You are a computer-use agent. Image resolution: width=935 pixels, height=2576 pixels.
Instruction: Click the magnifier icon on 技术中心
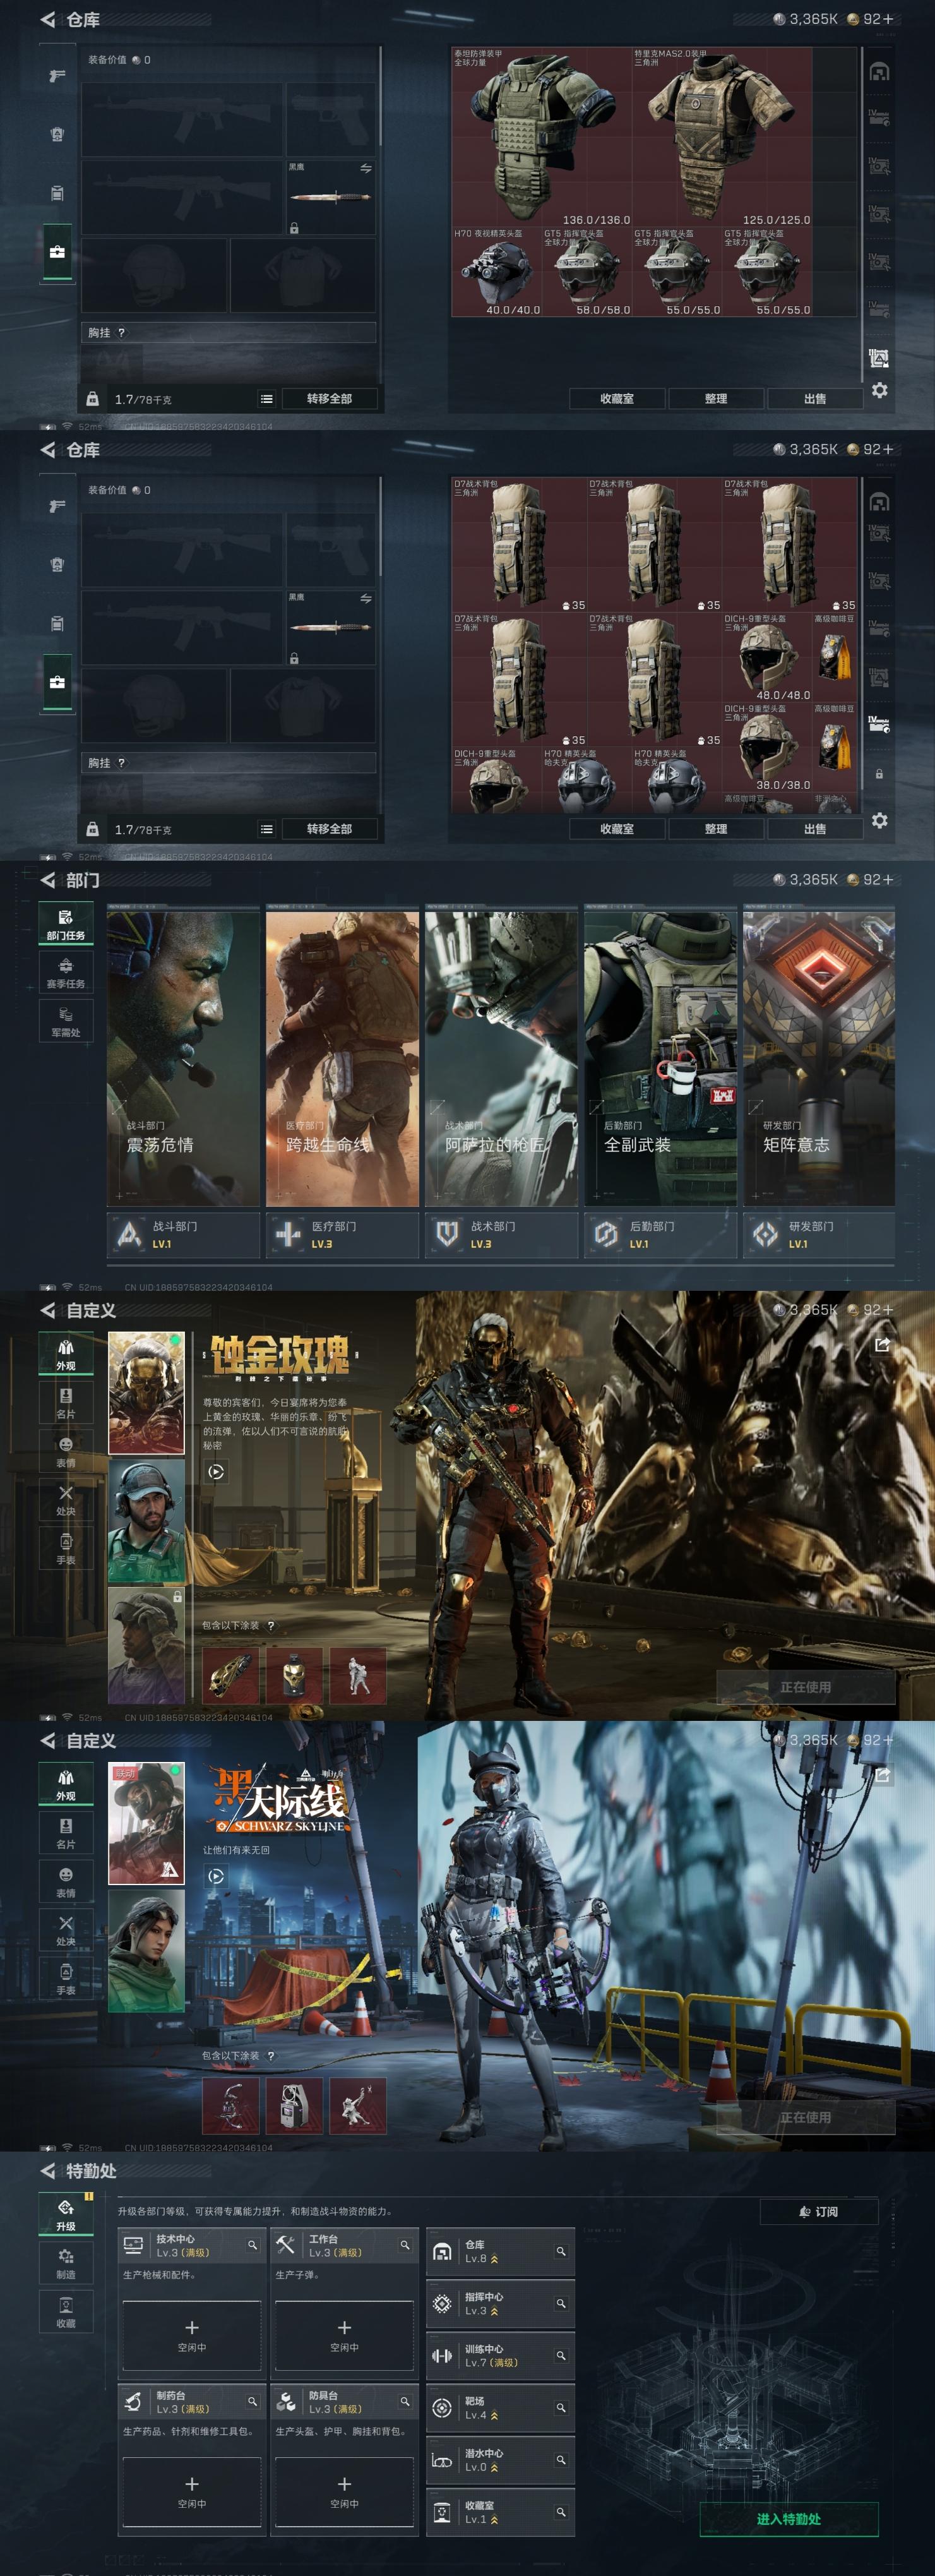pyautogui.click(x=252, y=2245)
